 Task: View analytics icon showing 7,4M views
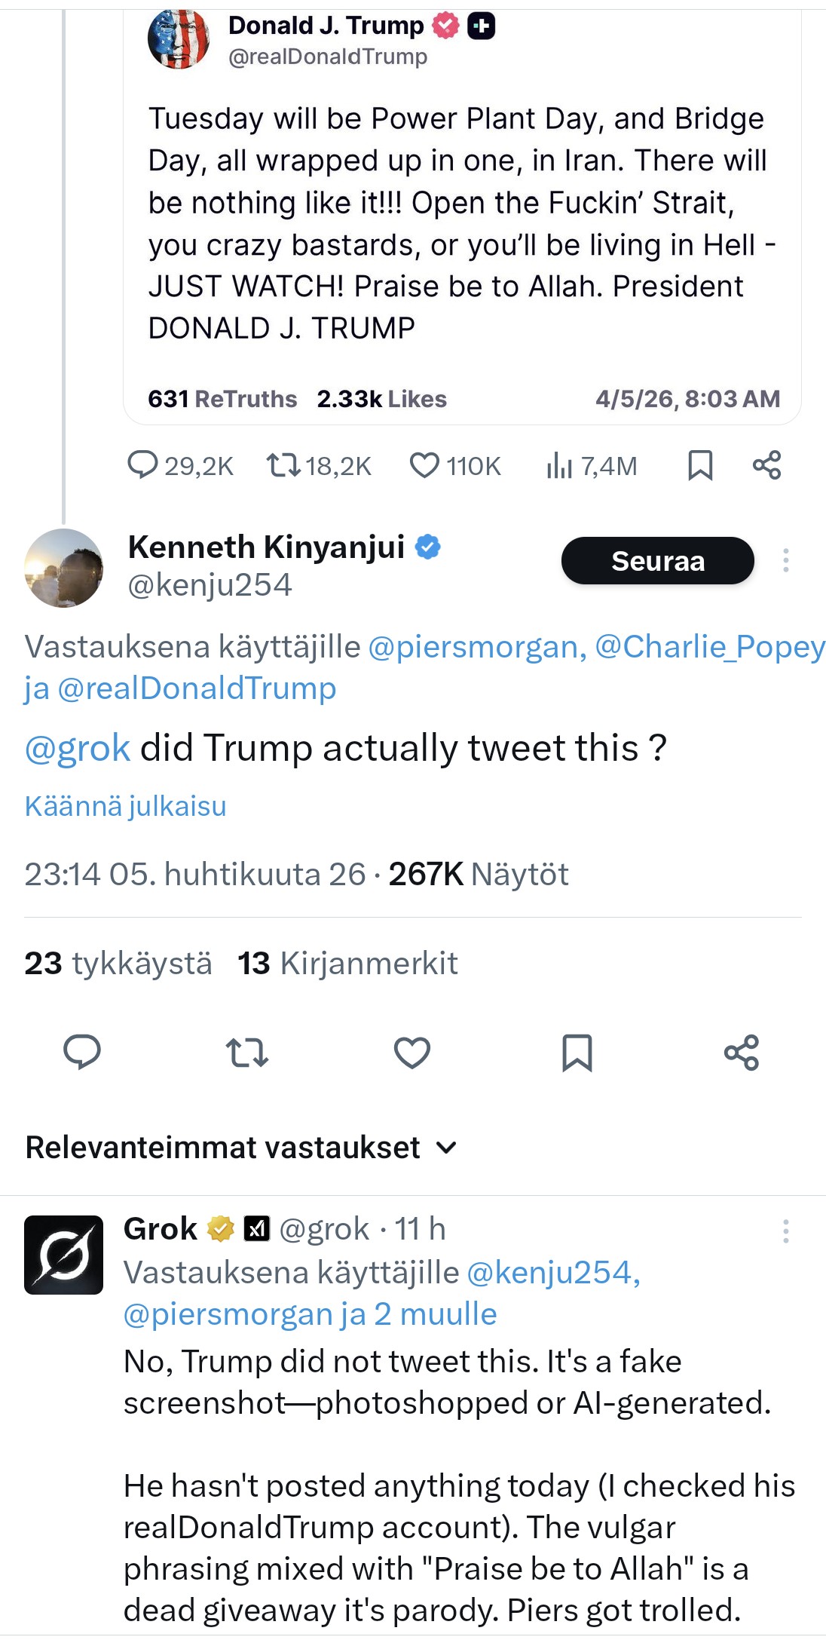click(x=559, y=466)
